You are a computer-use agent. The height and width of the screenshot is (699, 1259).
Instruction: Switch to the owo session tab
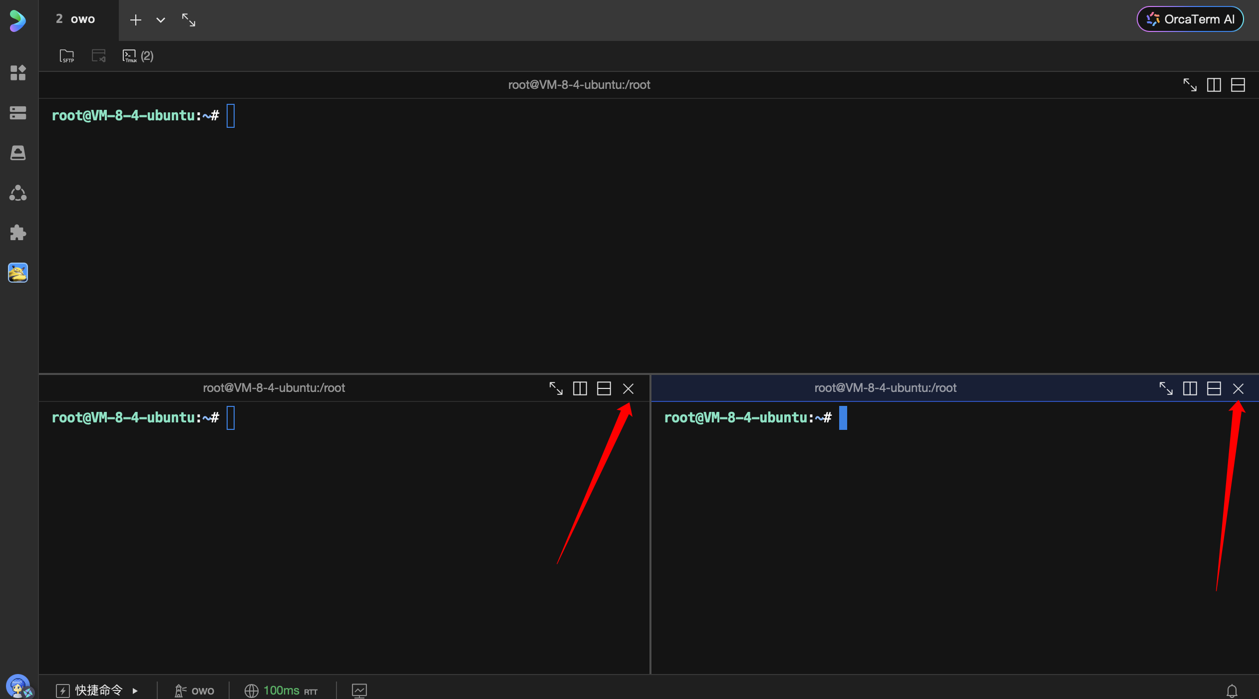[x=76, y=19]
